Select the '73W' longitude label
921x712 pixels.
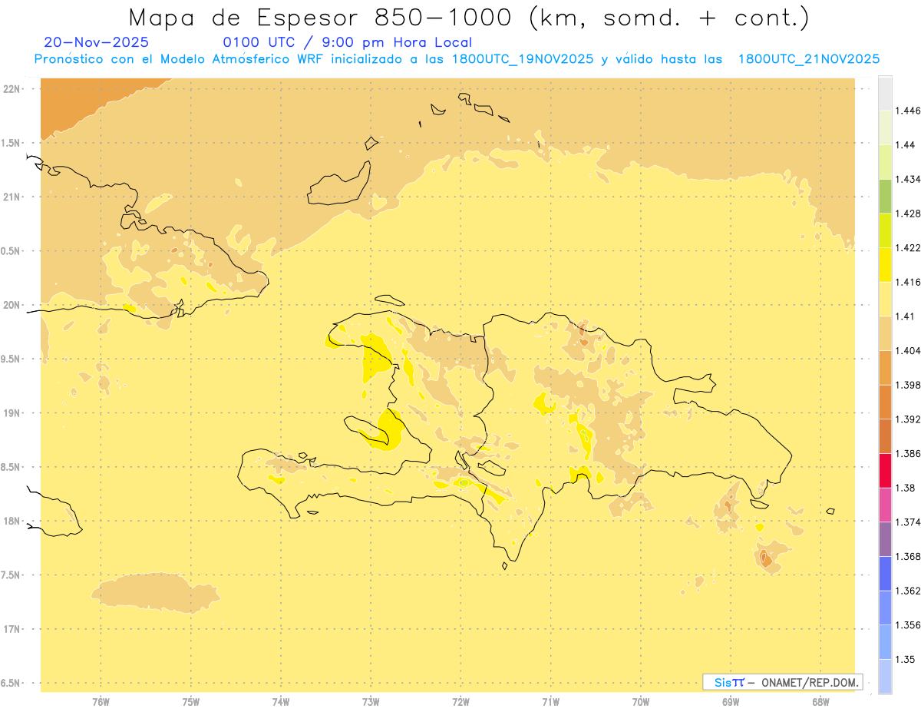point(371,702)
